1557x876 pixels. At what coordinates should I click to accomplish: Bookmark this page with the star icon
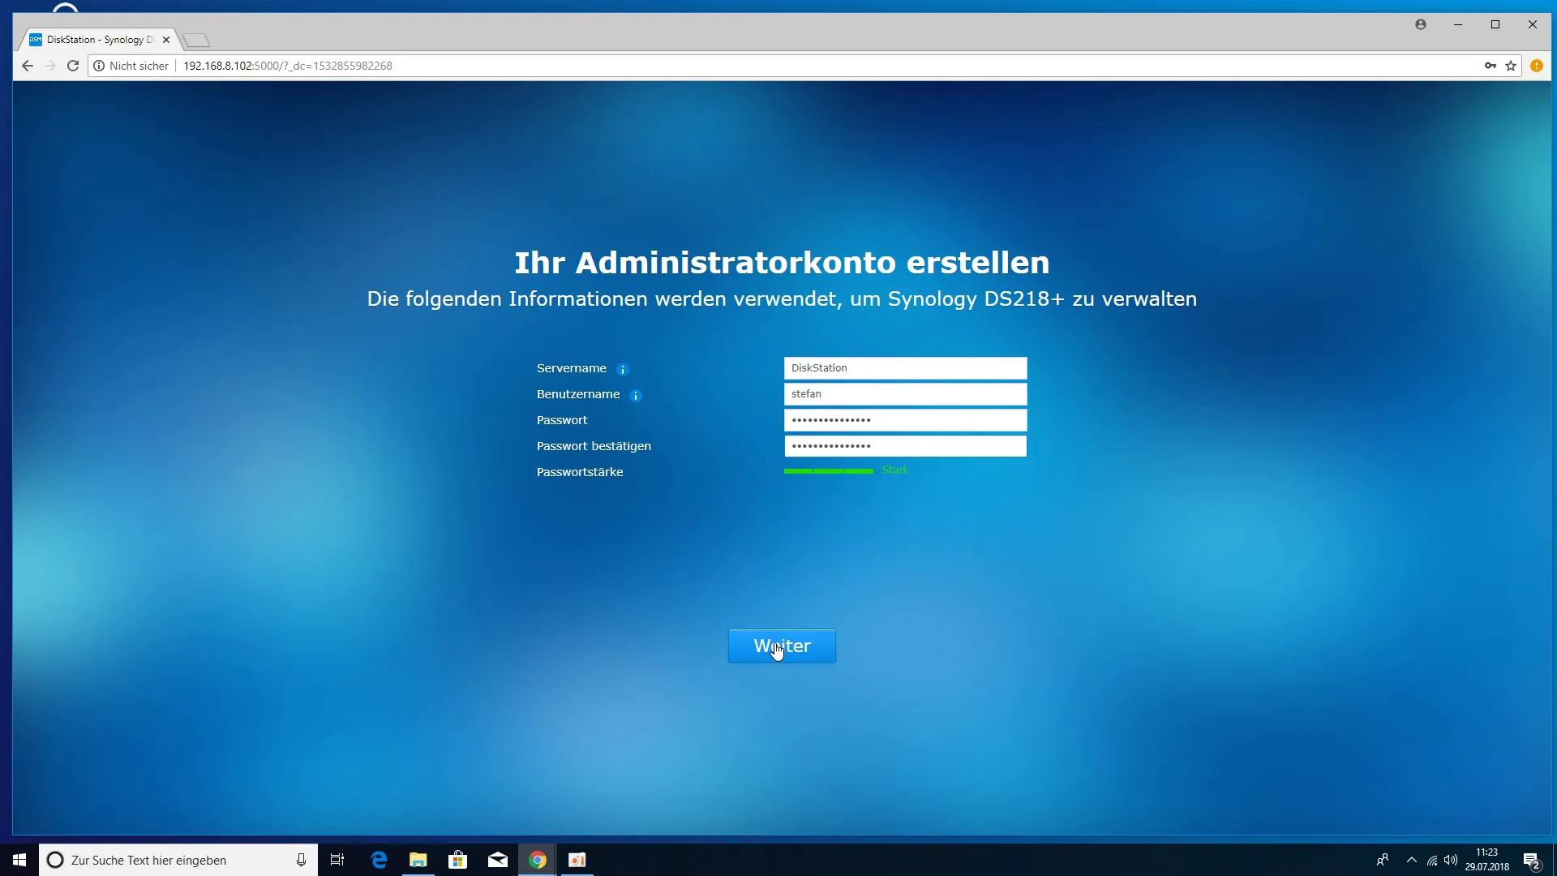tap(1511, 66)
